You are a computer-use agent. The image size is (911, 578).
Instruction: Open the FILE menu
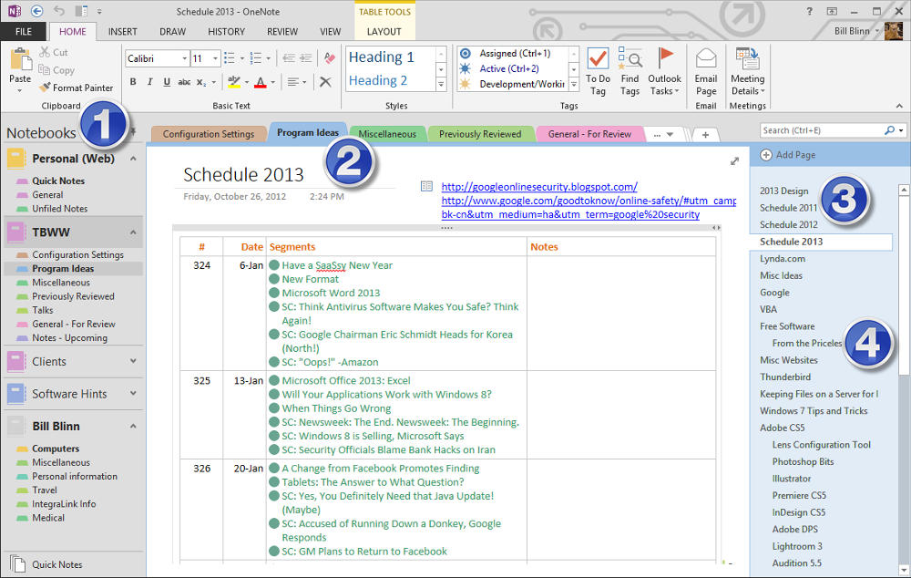24,32
